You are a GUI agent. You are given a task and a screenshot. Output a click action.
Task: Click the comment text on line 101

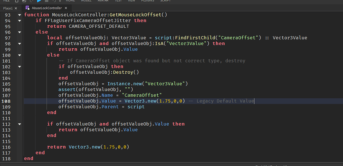(152, 61)
